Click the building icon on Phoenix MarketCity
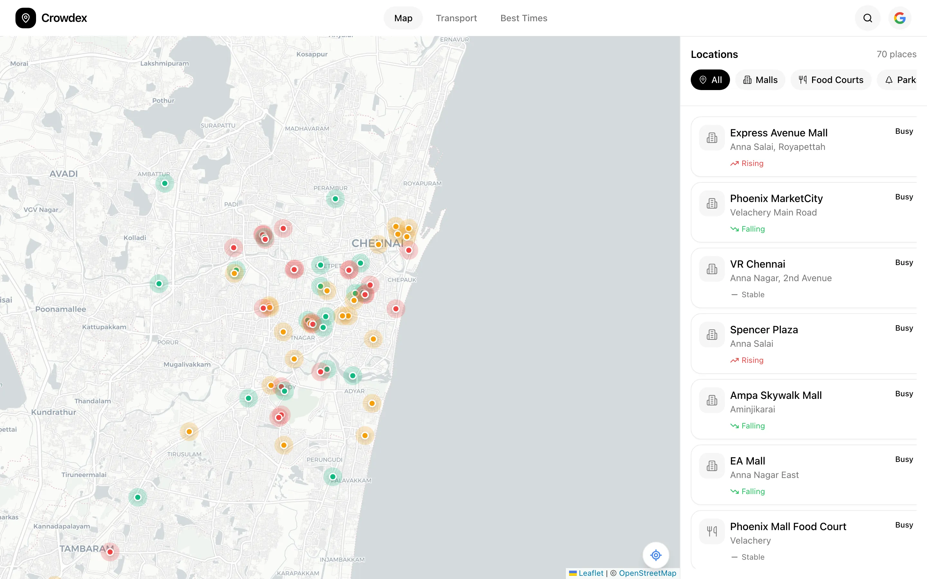Viewport: 927px width, 579px height. [x=712, y=203]
